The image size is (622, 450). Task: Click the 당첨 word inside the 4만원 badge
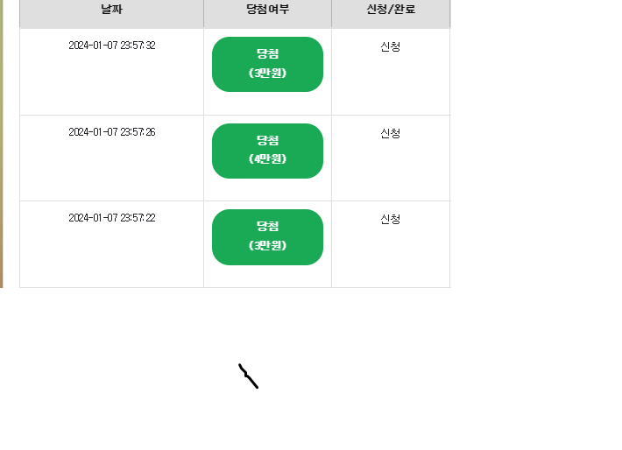267,140
